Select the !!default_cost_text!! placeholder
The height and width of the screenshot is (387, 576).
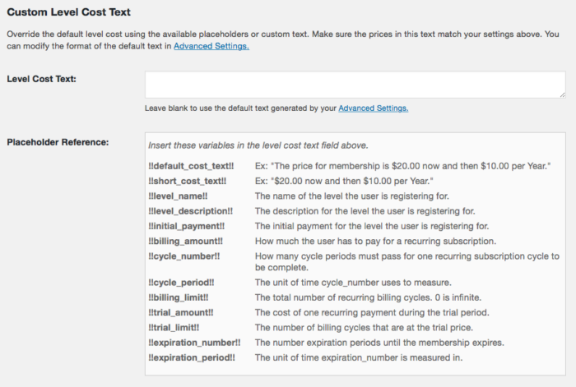point(191,166)
